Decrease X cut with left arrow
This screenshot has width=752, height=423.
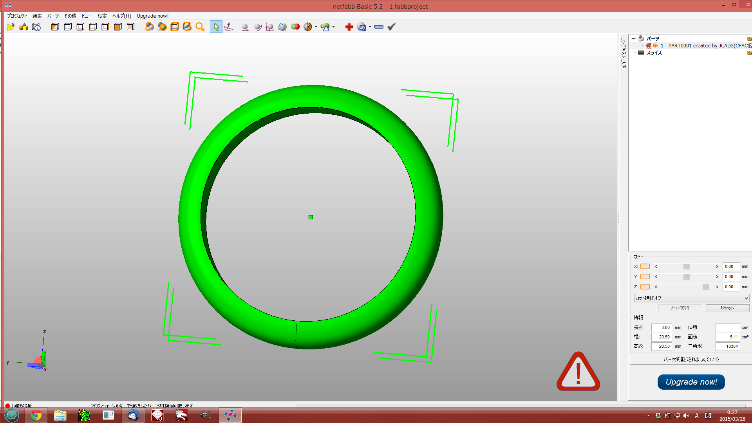[656, 266]
